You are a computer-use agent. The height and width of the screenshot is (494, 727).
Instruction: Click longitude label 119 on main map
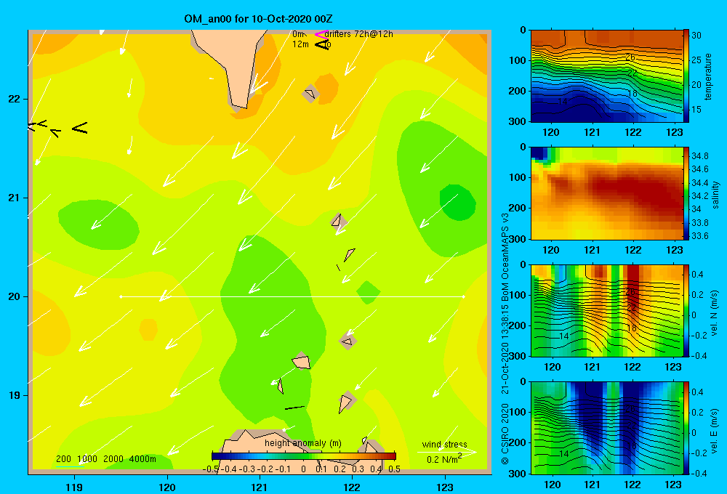(x=74, y=487)
